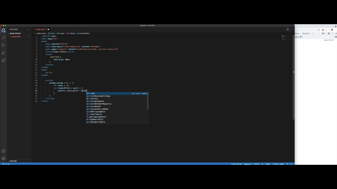Bookmark page with star icon in browser

pyautogui.click(x=319, y=30)
